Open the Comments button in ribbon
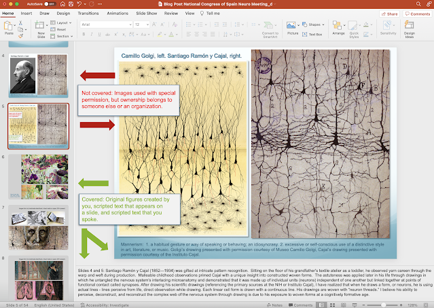434x308 pixels. [x=418, y=14]
